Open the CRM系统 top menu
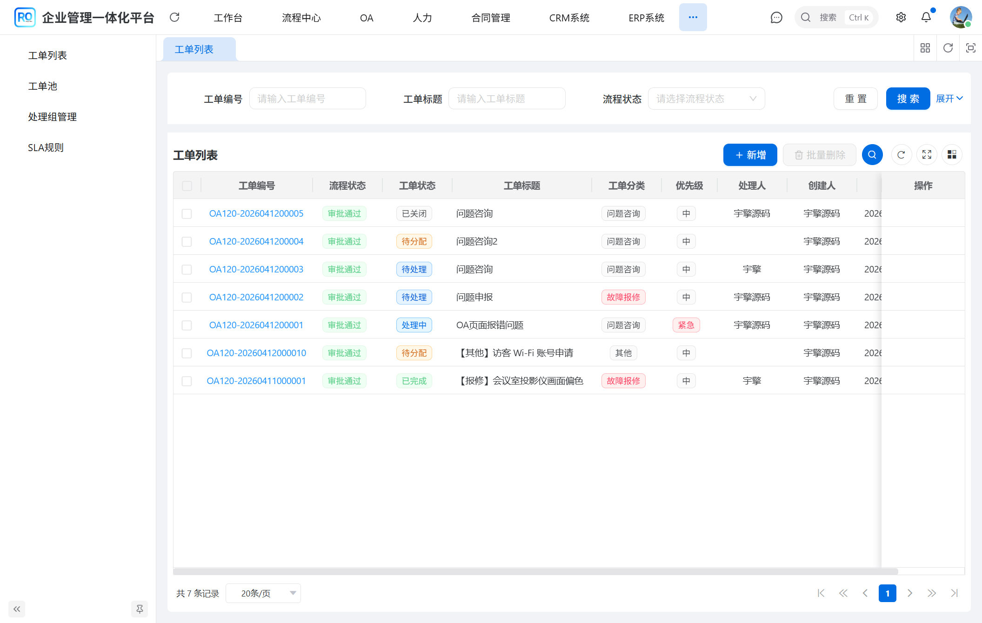This screenshot has height=623, width=982. pos(569,18)
